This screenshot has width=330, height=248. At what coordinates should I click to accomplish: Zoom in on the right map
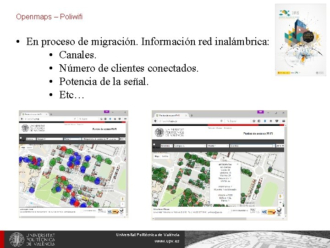(x=280, y=202)
